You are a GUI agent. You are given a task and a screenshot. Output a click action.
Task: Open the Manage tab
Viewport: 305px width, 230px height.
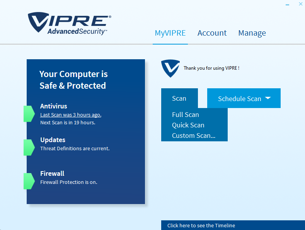pyautogui.click(x=252, y=33)
